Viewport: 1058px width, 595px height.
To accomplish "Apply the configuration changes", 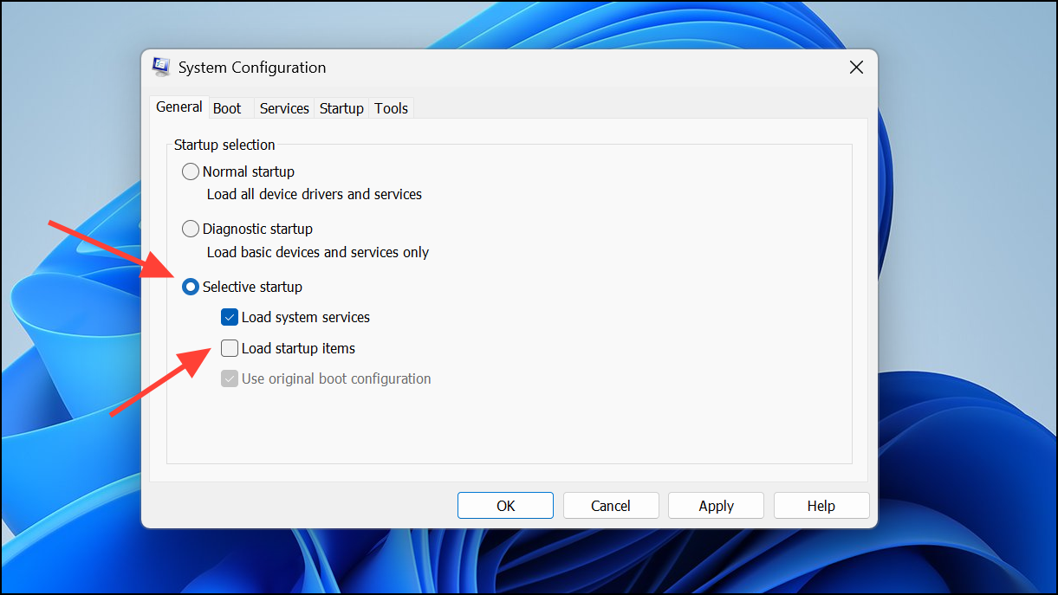I will pos(716,506).
